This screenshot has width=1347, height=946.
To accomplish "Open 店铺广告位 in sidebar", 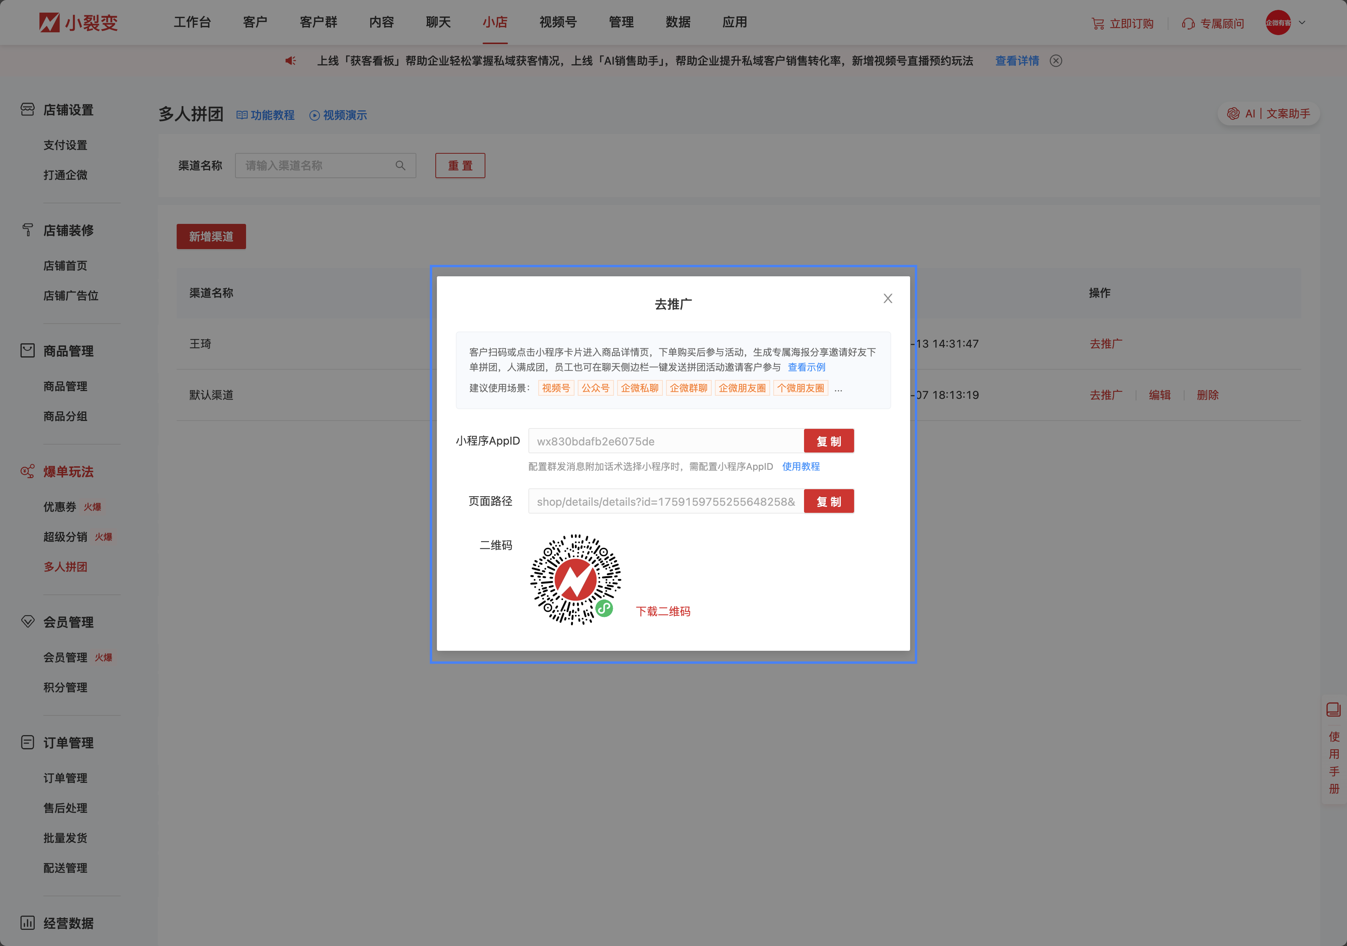I will pyautogui.click(x=71, y=296).
